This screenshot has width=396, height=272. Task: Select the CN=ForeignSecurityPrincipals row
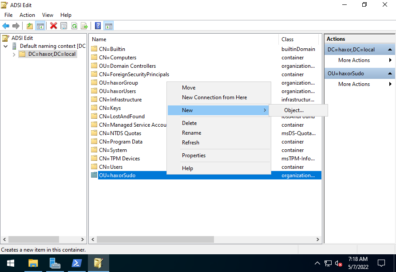coord(134,74)
